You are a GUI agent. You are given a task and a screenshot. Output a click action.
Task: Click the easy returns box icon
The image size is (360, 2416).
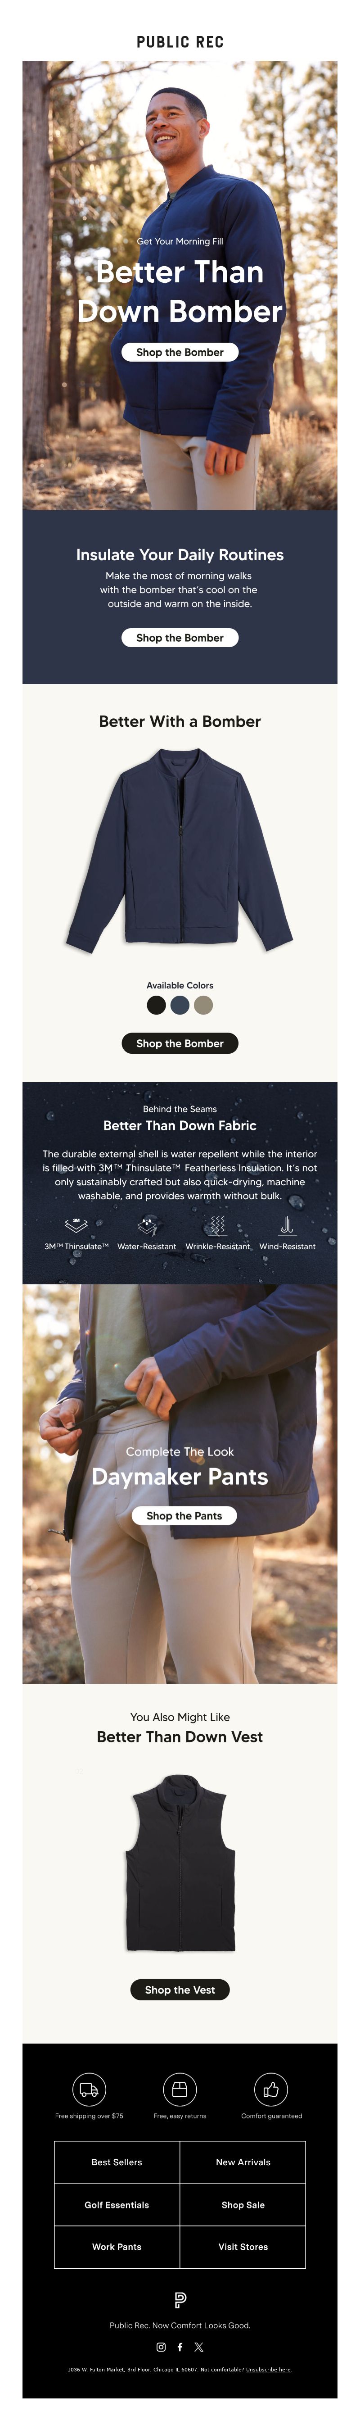180,2089
